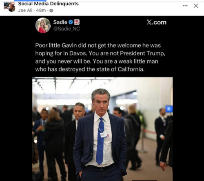
Task: Click the tweet text about Davos
Action: pos(100,57)
